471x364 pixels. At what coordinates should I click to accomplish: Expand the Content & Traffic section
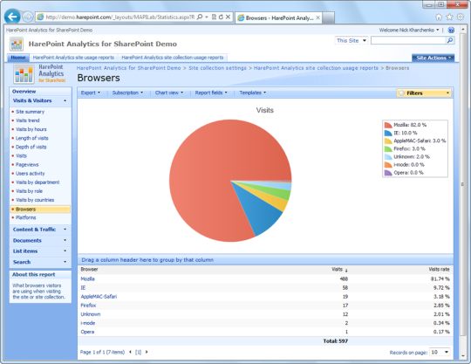click(x=40, y=230)
